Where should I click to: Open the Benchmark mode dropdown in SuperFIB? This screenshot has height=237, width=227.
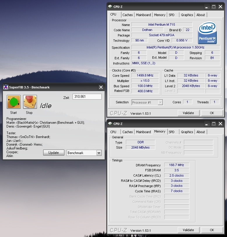99,153
